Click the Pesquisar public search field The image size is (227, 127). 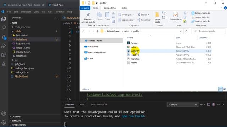pyautogui.click(x=208, y=31)
